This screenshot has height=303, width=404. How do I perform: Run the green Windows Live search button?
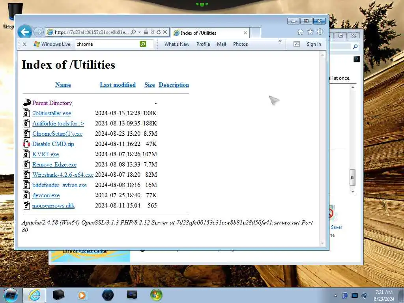[143, 44]
